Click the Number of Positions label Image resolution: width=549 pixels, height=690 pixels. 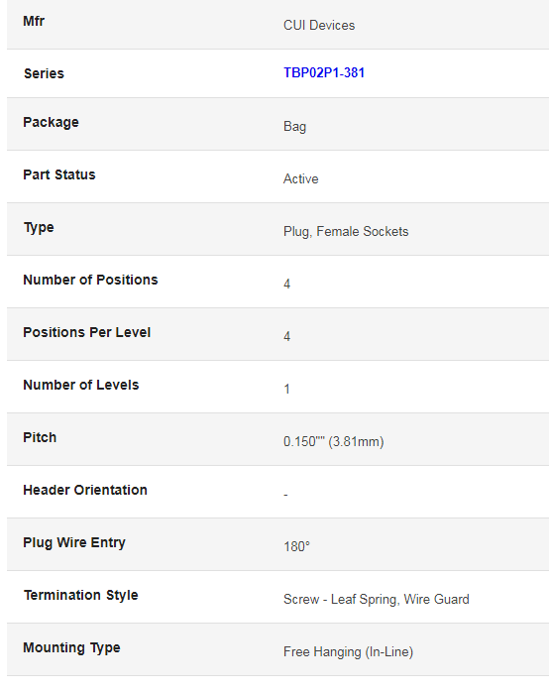point(90,280)
